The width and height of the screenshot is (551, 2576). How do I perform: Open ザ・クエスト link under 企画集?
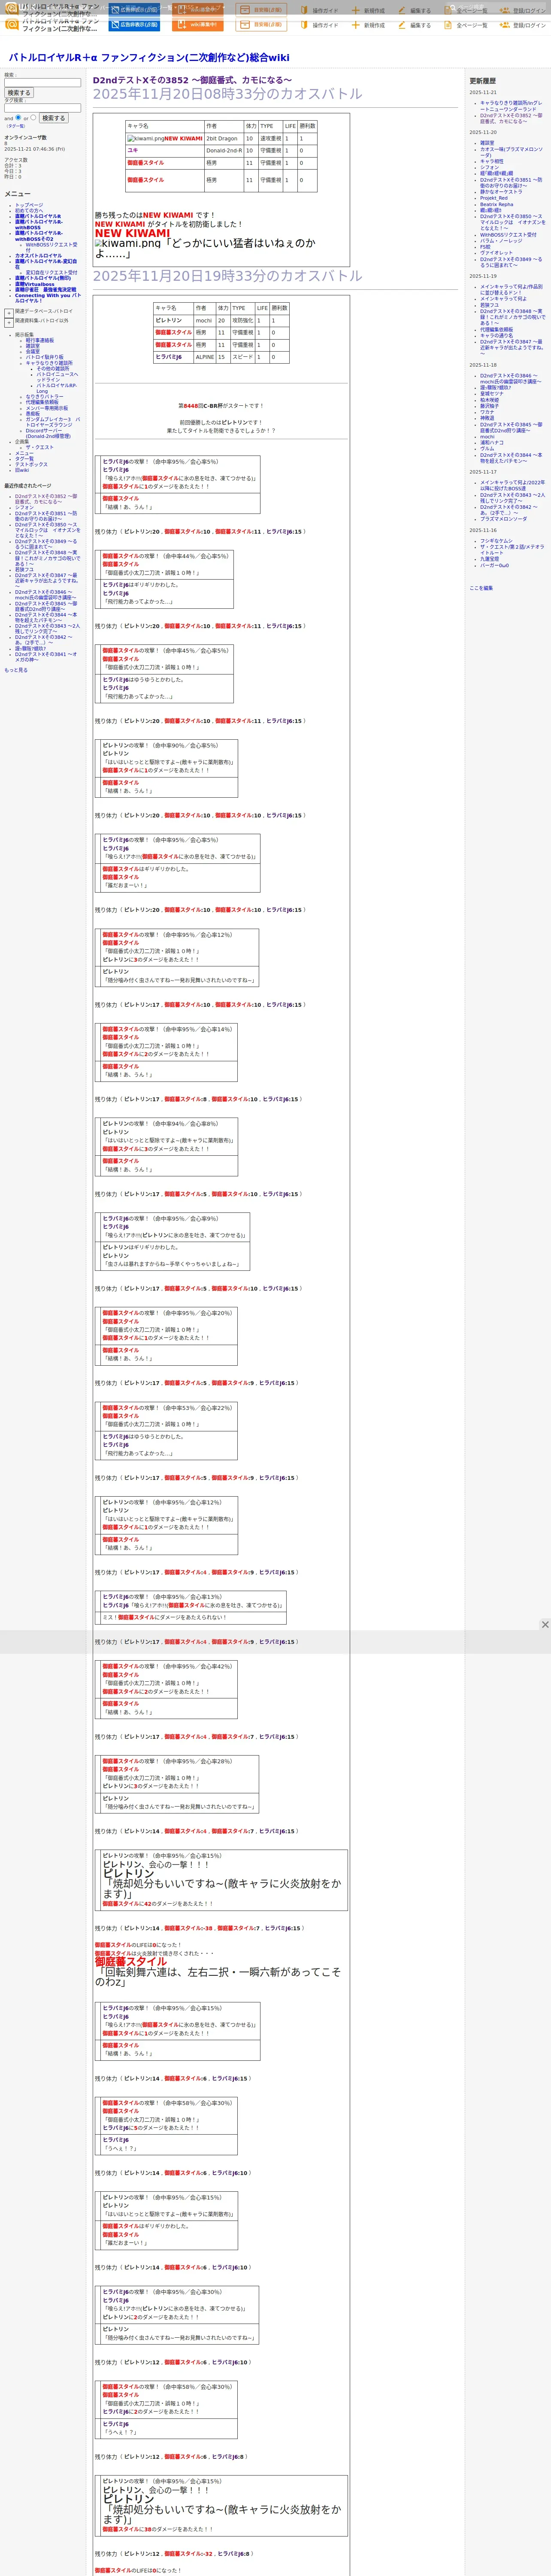40,447
